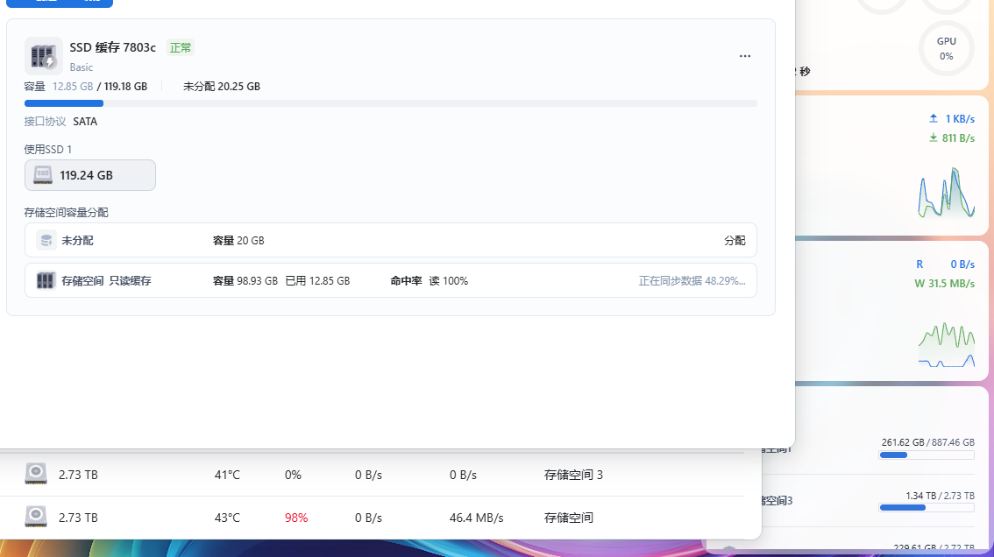Click the disk icon in 存储空间 3 row
This screenshot has height=557, width=994.
(35, 474)
